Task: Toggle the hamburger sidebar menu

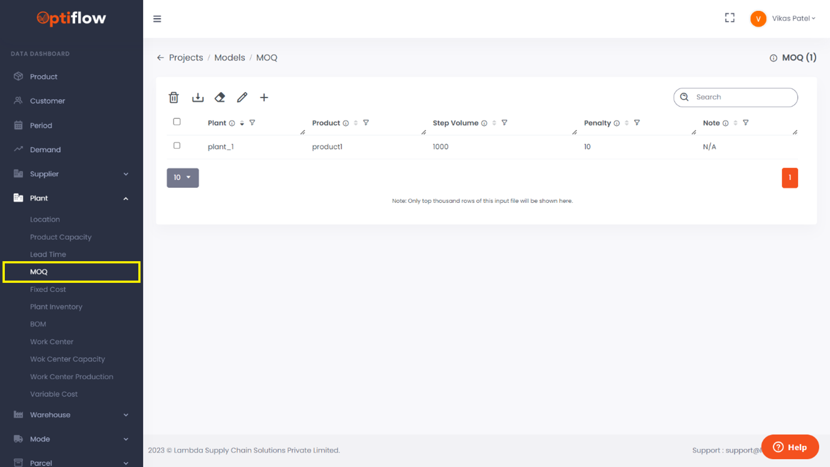Action: [x=157, y=19]
